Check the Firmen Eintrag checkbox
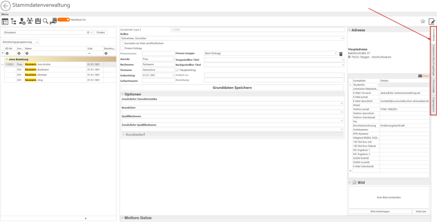The height and width of the screenshot is (223, 437). tap(122, 48)
